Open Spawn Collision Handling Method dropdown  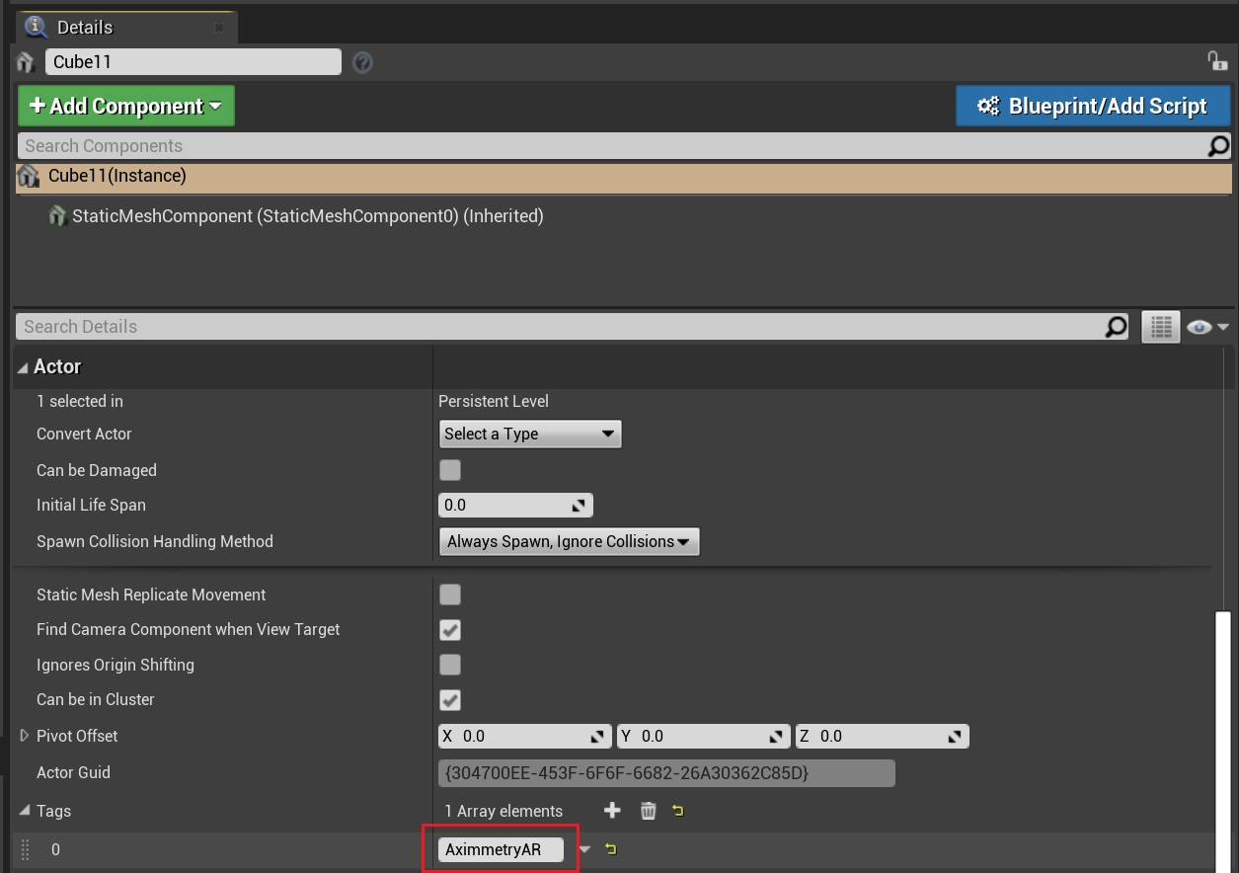(x=569, y=541)
